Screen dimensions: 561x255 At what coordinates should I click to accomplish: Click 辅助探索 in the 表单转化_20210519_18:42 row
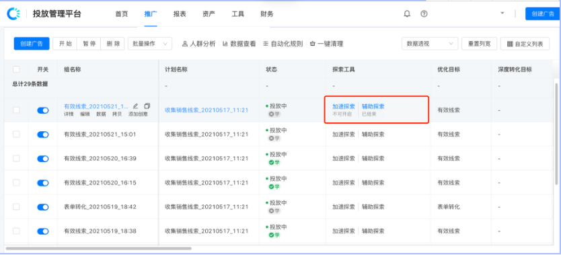click(373, 207)
